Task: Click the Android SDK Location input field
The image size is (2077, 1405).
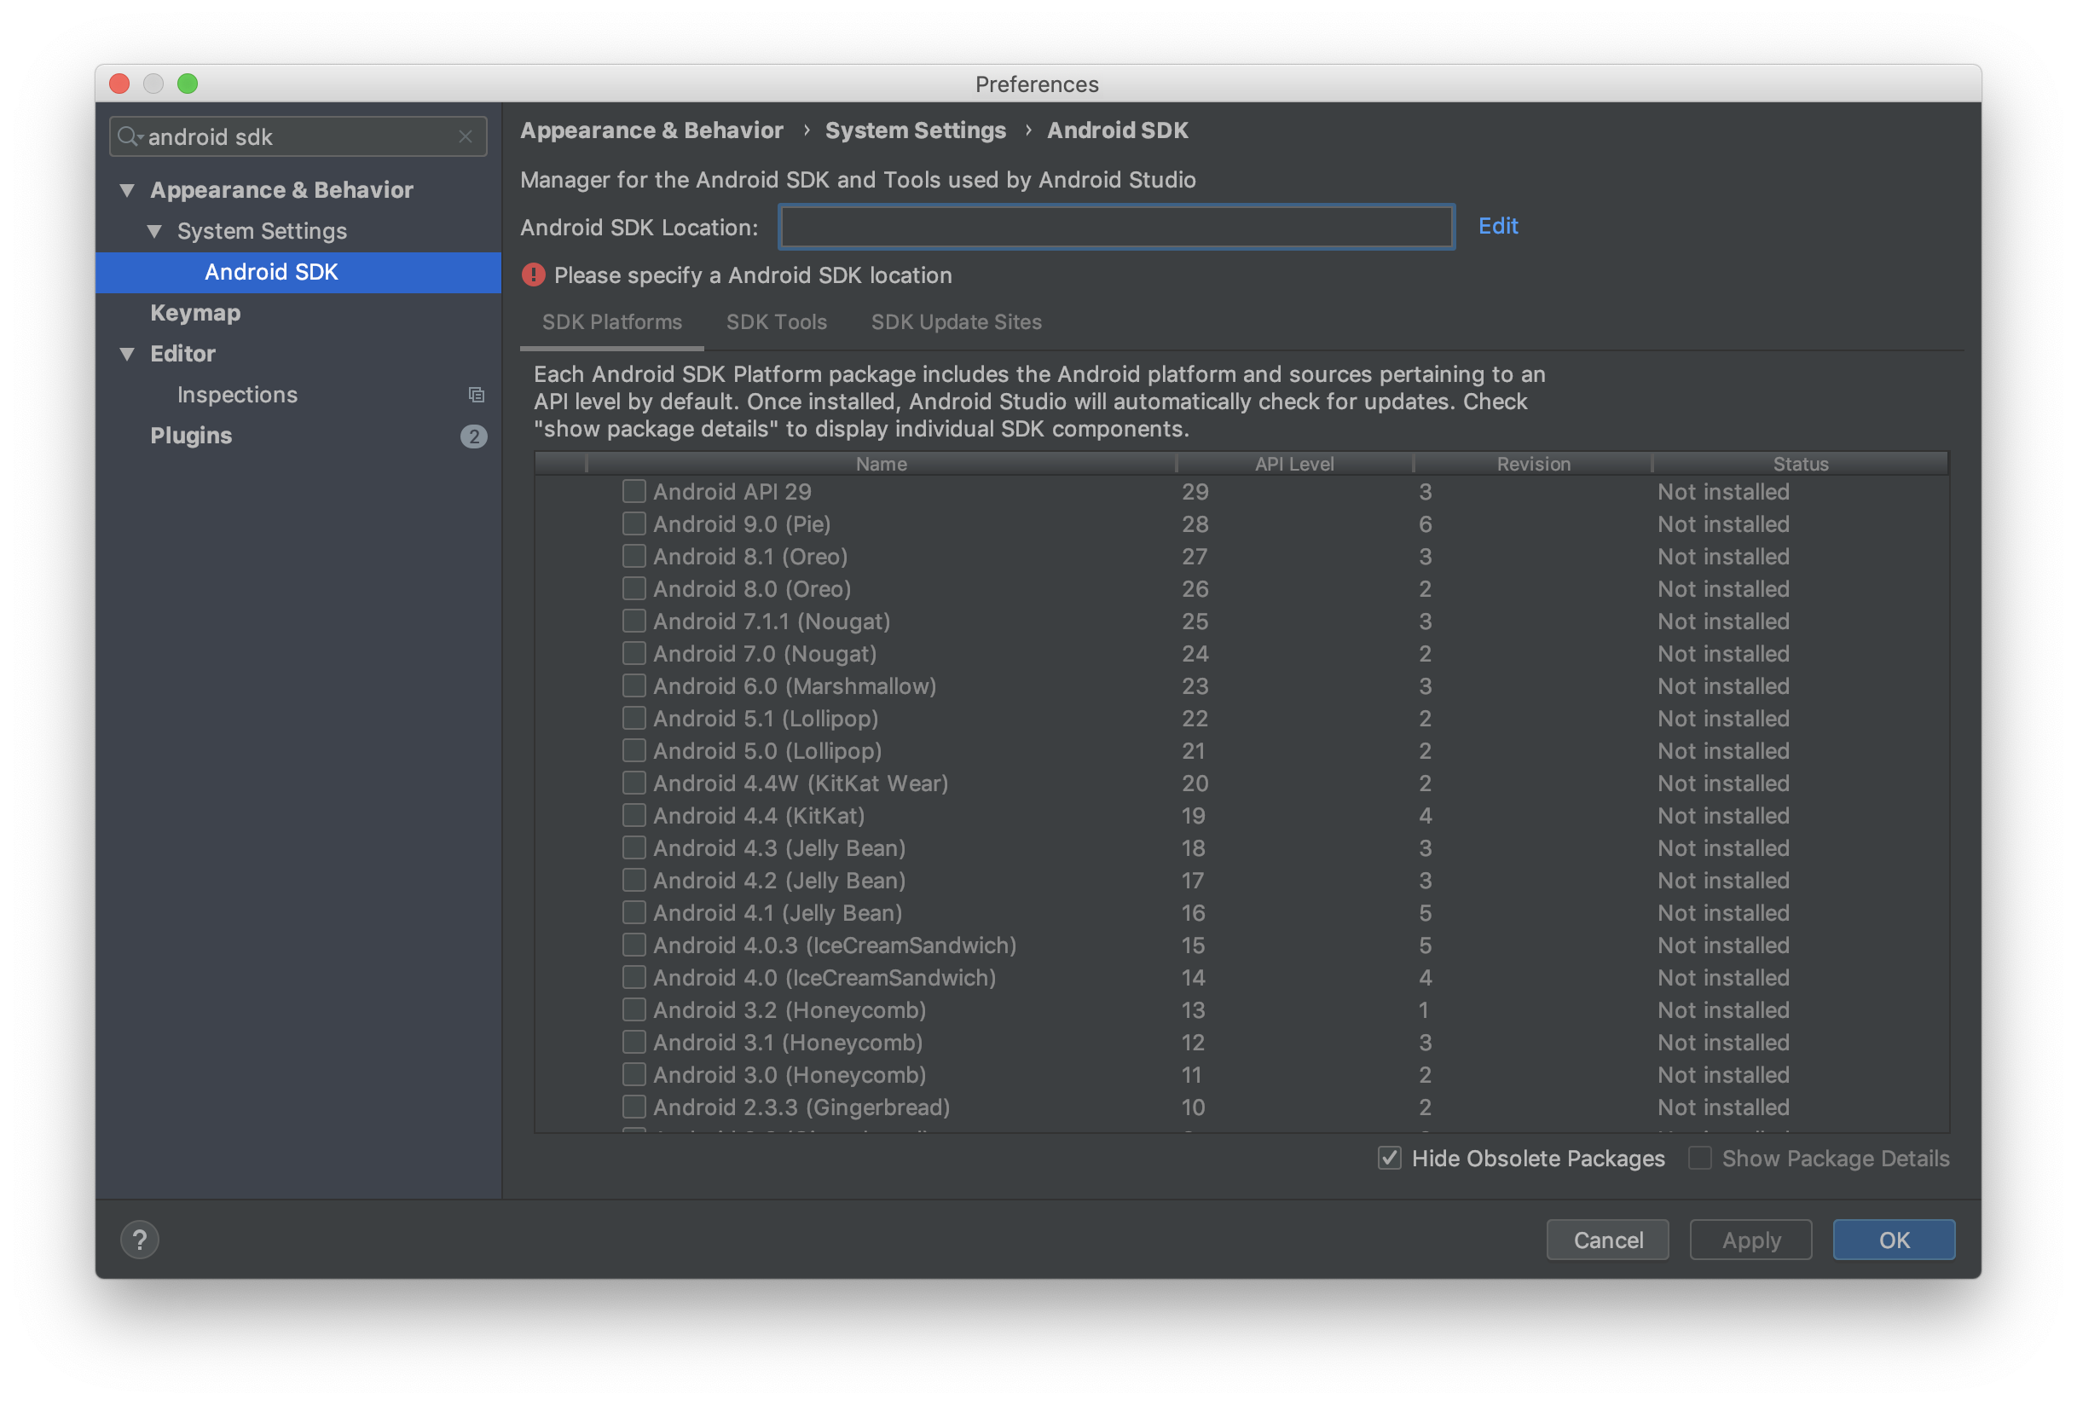Action: (x=1115, y=227)
